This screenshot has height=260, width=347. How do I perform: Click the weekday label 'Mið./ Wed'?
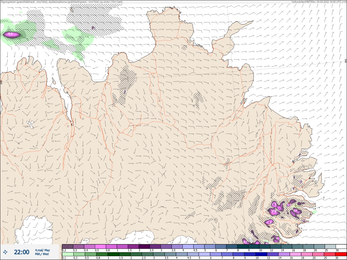(x=42, y=254)
